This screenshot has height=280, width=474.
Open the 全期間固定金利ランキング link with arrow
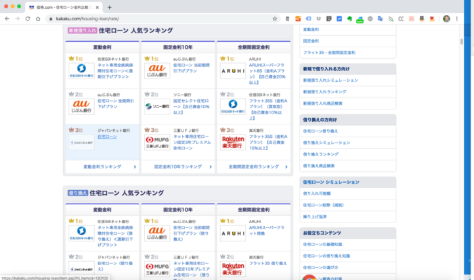[x=254, y=167]
